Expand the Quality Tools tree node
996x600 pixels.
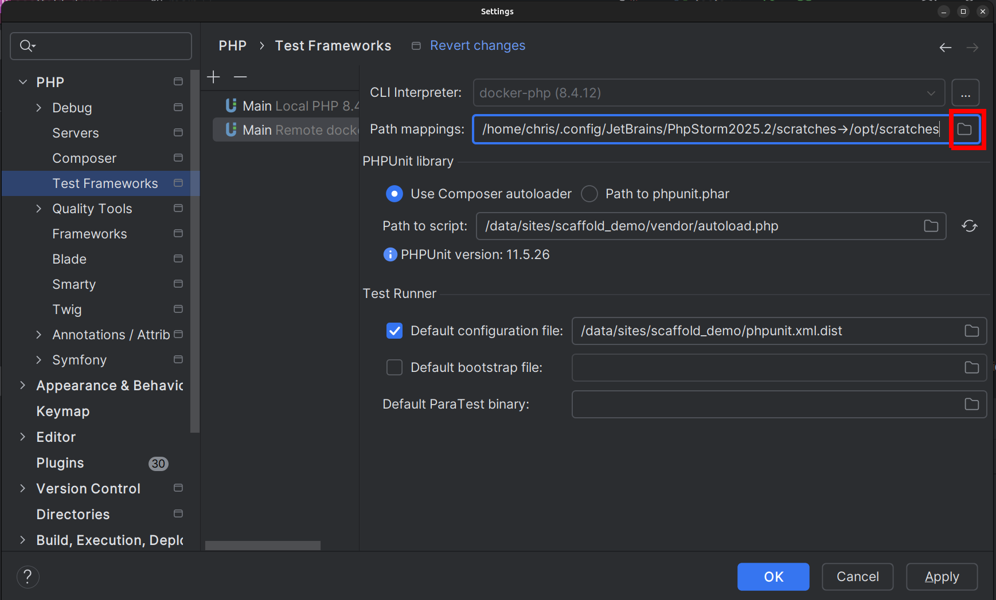[x=39, y=209]
